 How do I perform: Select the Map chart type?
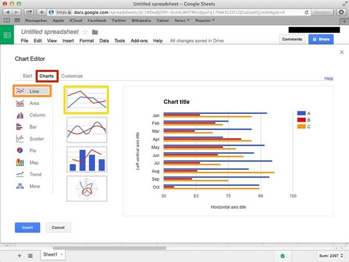27,162
